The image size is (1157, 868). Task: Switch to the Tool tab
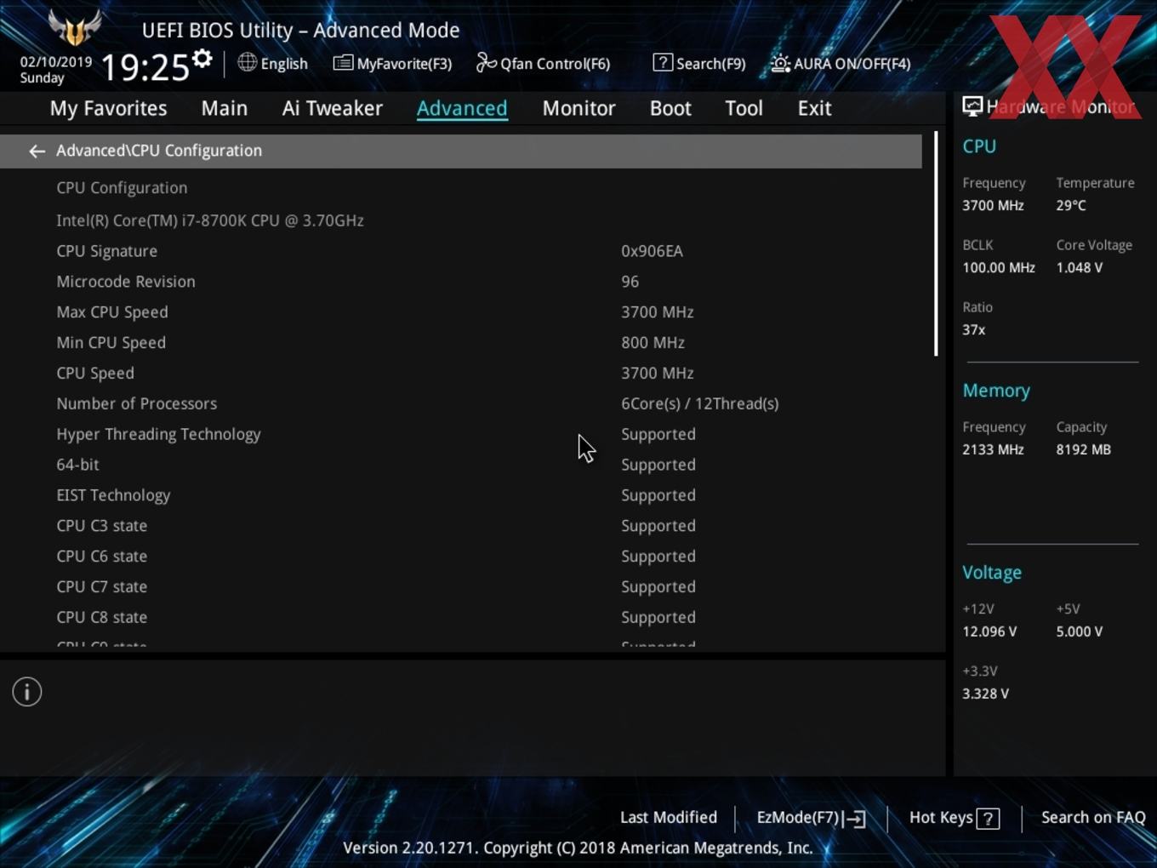point(744,108)
